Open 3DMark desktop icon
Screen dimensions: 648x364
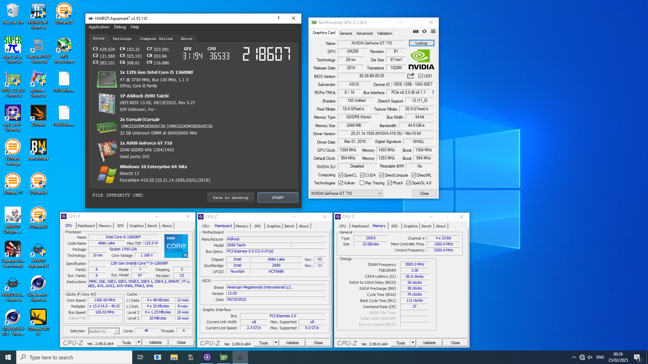click(38, 116)
